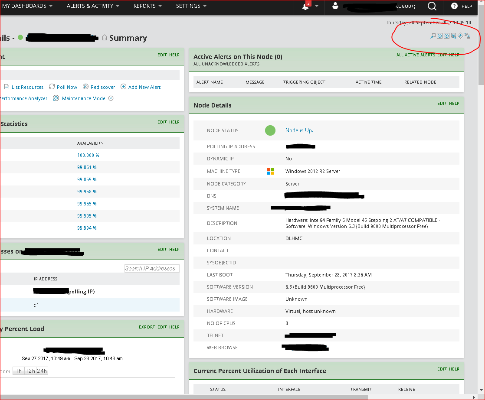
Task: Click the diamond arrow route tool icon
Action: point(460,36)
